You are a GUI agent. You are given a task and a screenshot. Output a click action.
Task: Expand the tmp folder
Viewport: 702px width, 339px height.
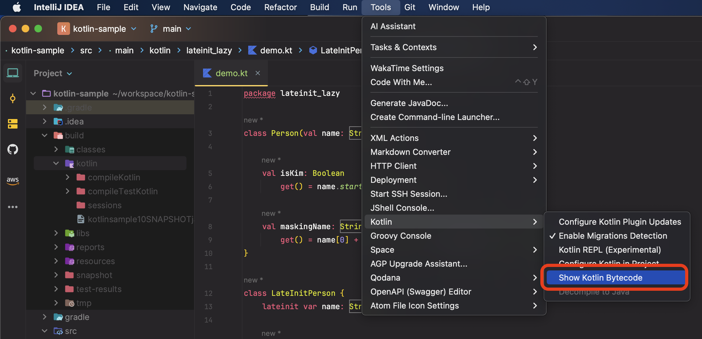coord(56,303)
